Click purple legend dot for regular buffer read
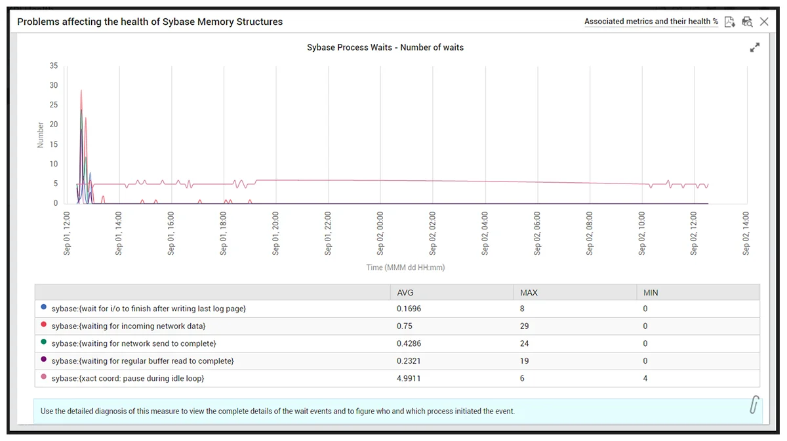787x441 pixels. click(x=44, y=359)
